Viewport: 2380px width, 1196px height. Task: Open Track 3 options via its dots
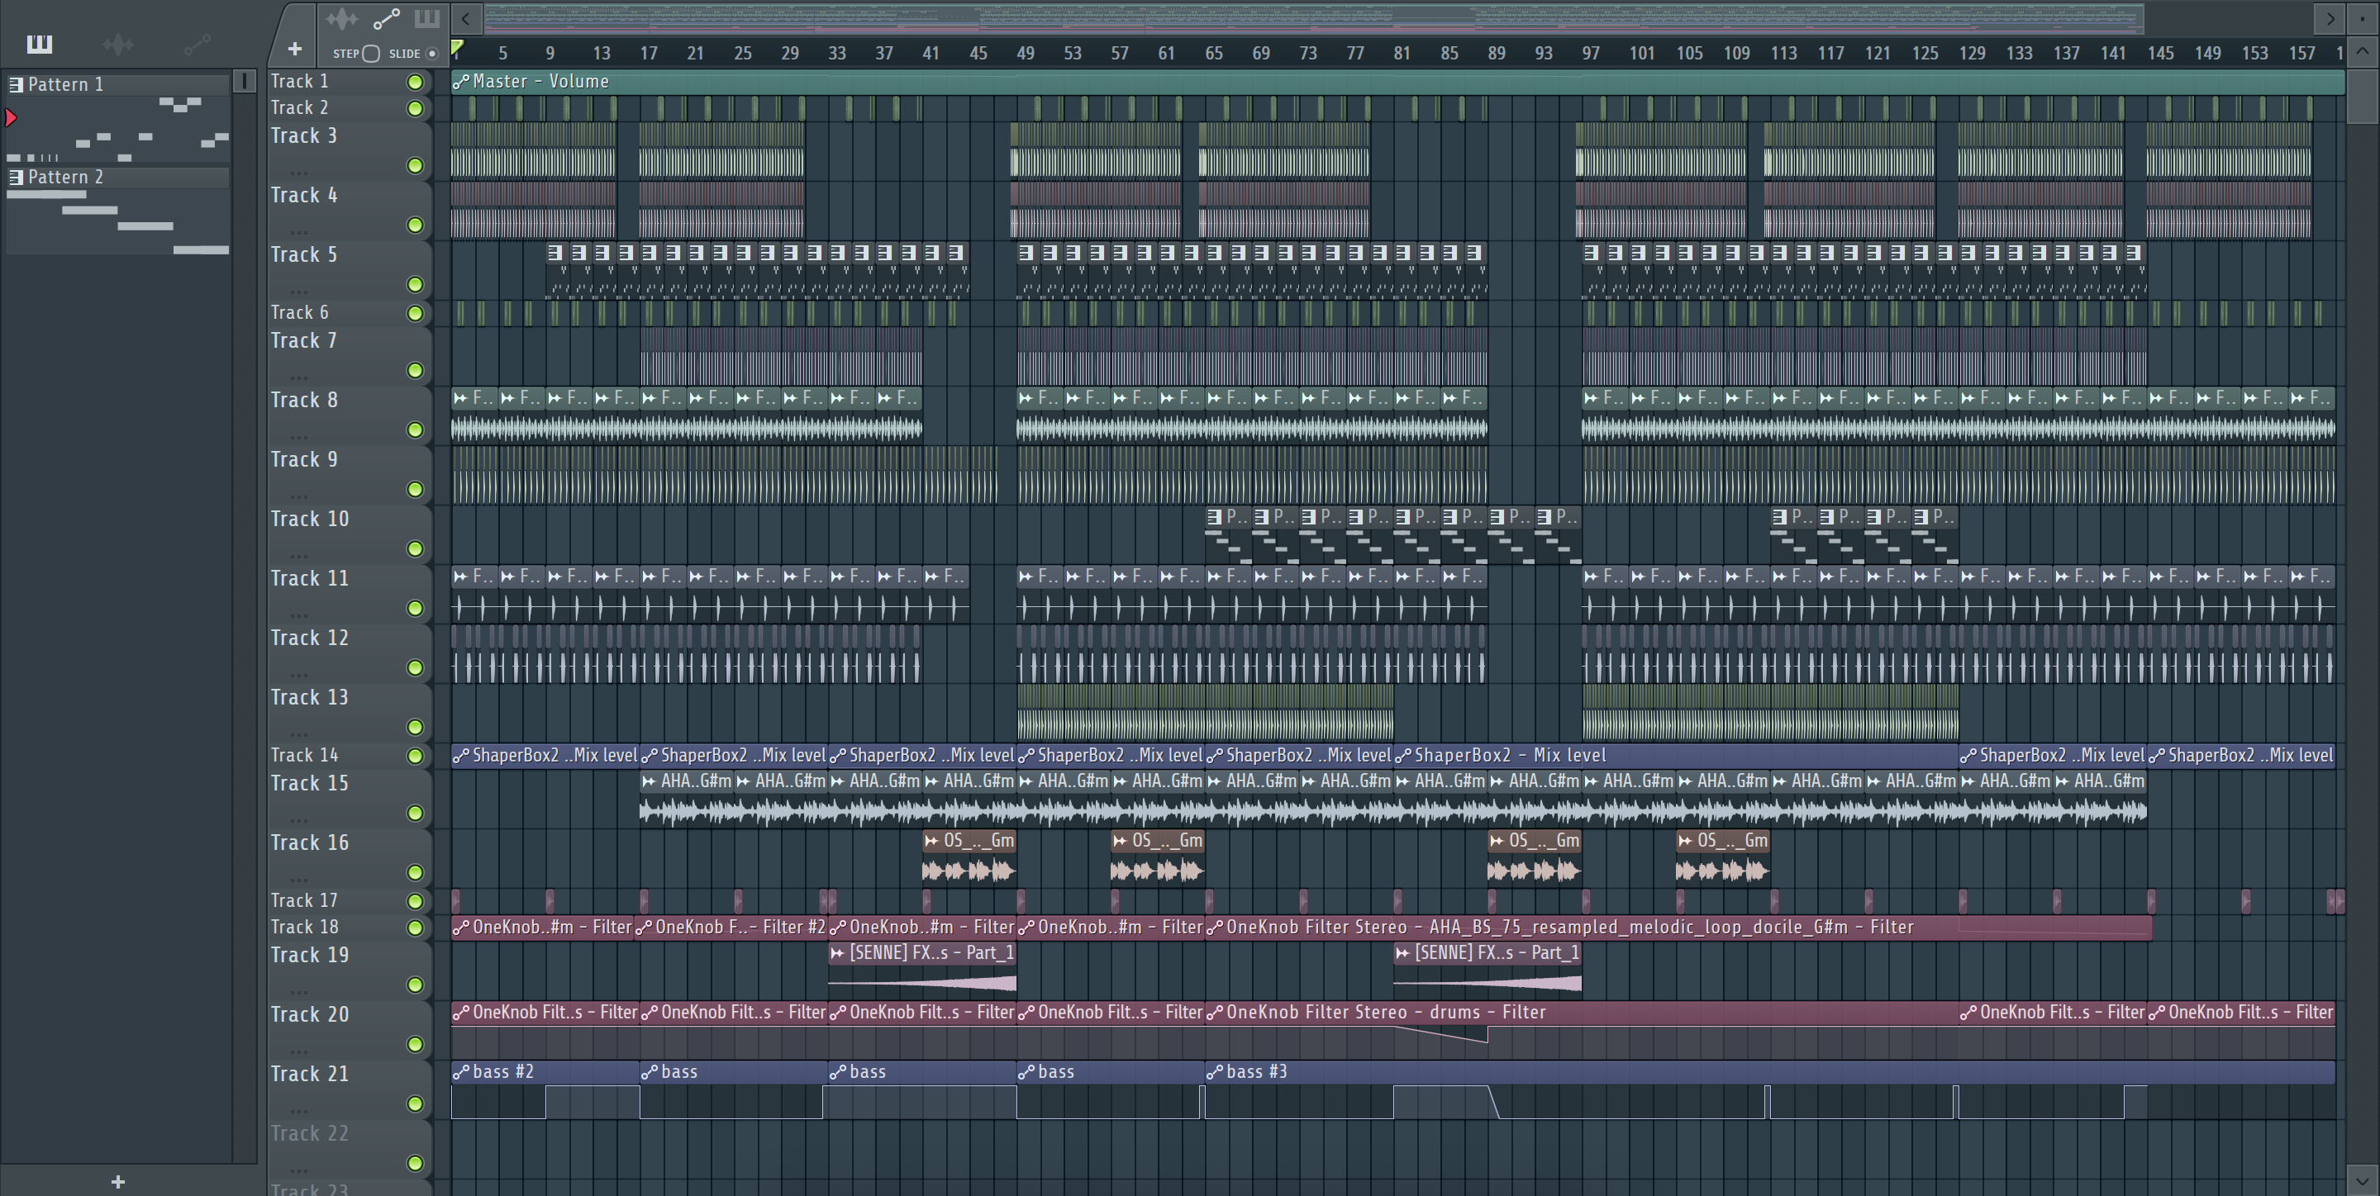point(298,173)
